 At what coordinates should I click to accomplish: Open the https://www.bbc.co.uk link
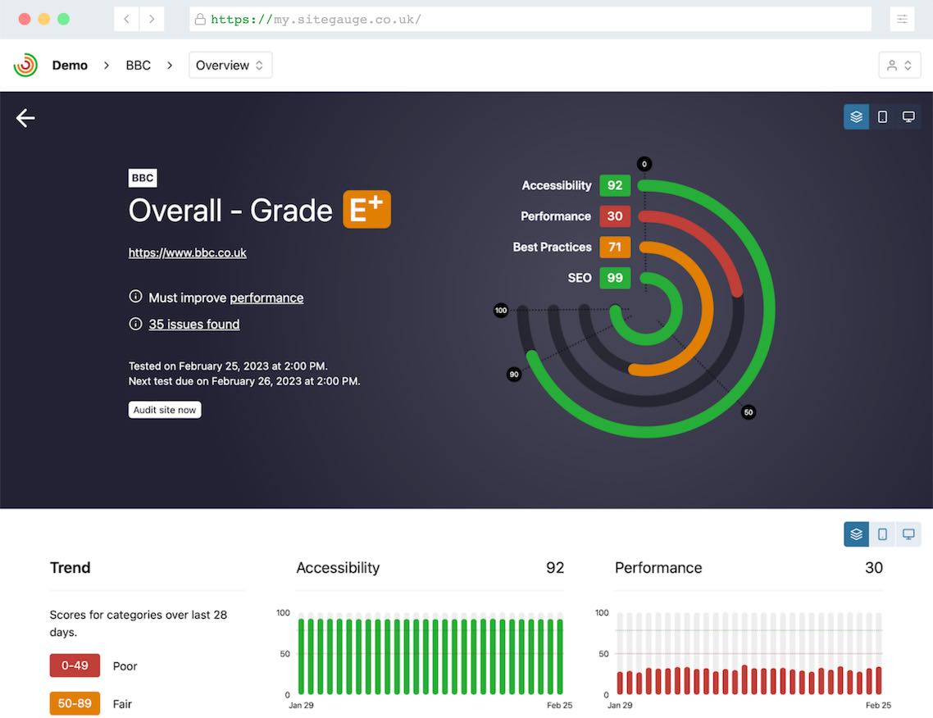click(188, 252)
